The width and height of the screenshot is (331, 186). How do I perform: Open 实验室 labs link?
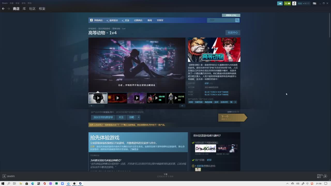[160, 20]
